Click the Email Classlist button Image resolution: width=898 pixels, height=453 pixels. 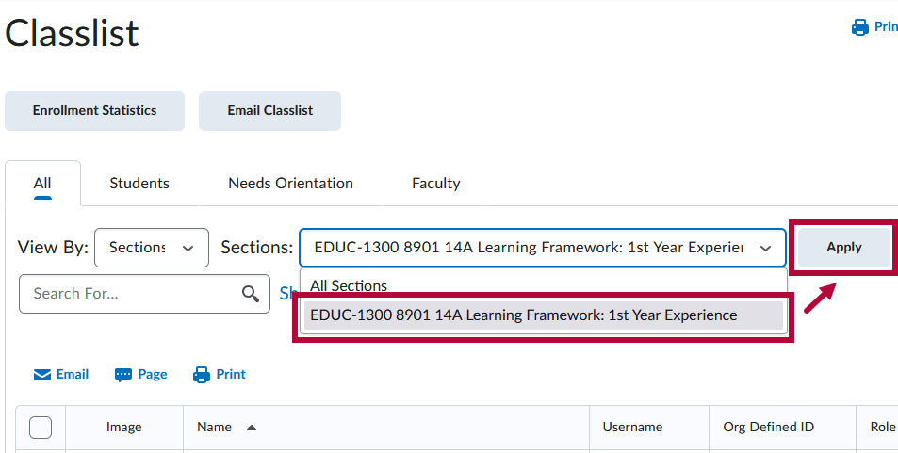tap(269, 111)
